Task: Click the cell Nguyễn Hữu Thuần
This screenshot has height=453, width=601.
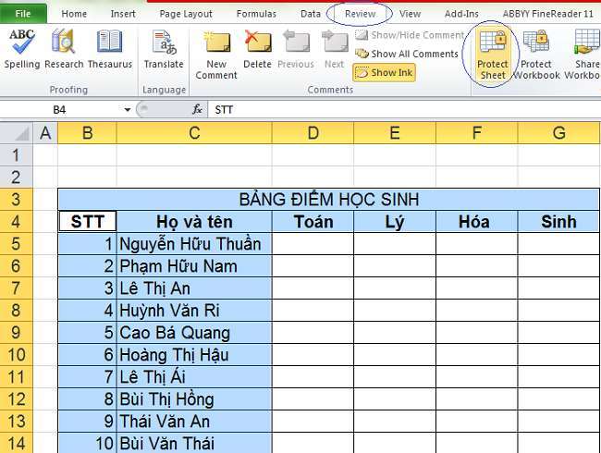Action: [x=194, y=244]
